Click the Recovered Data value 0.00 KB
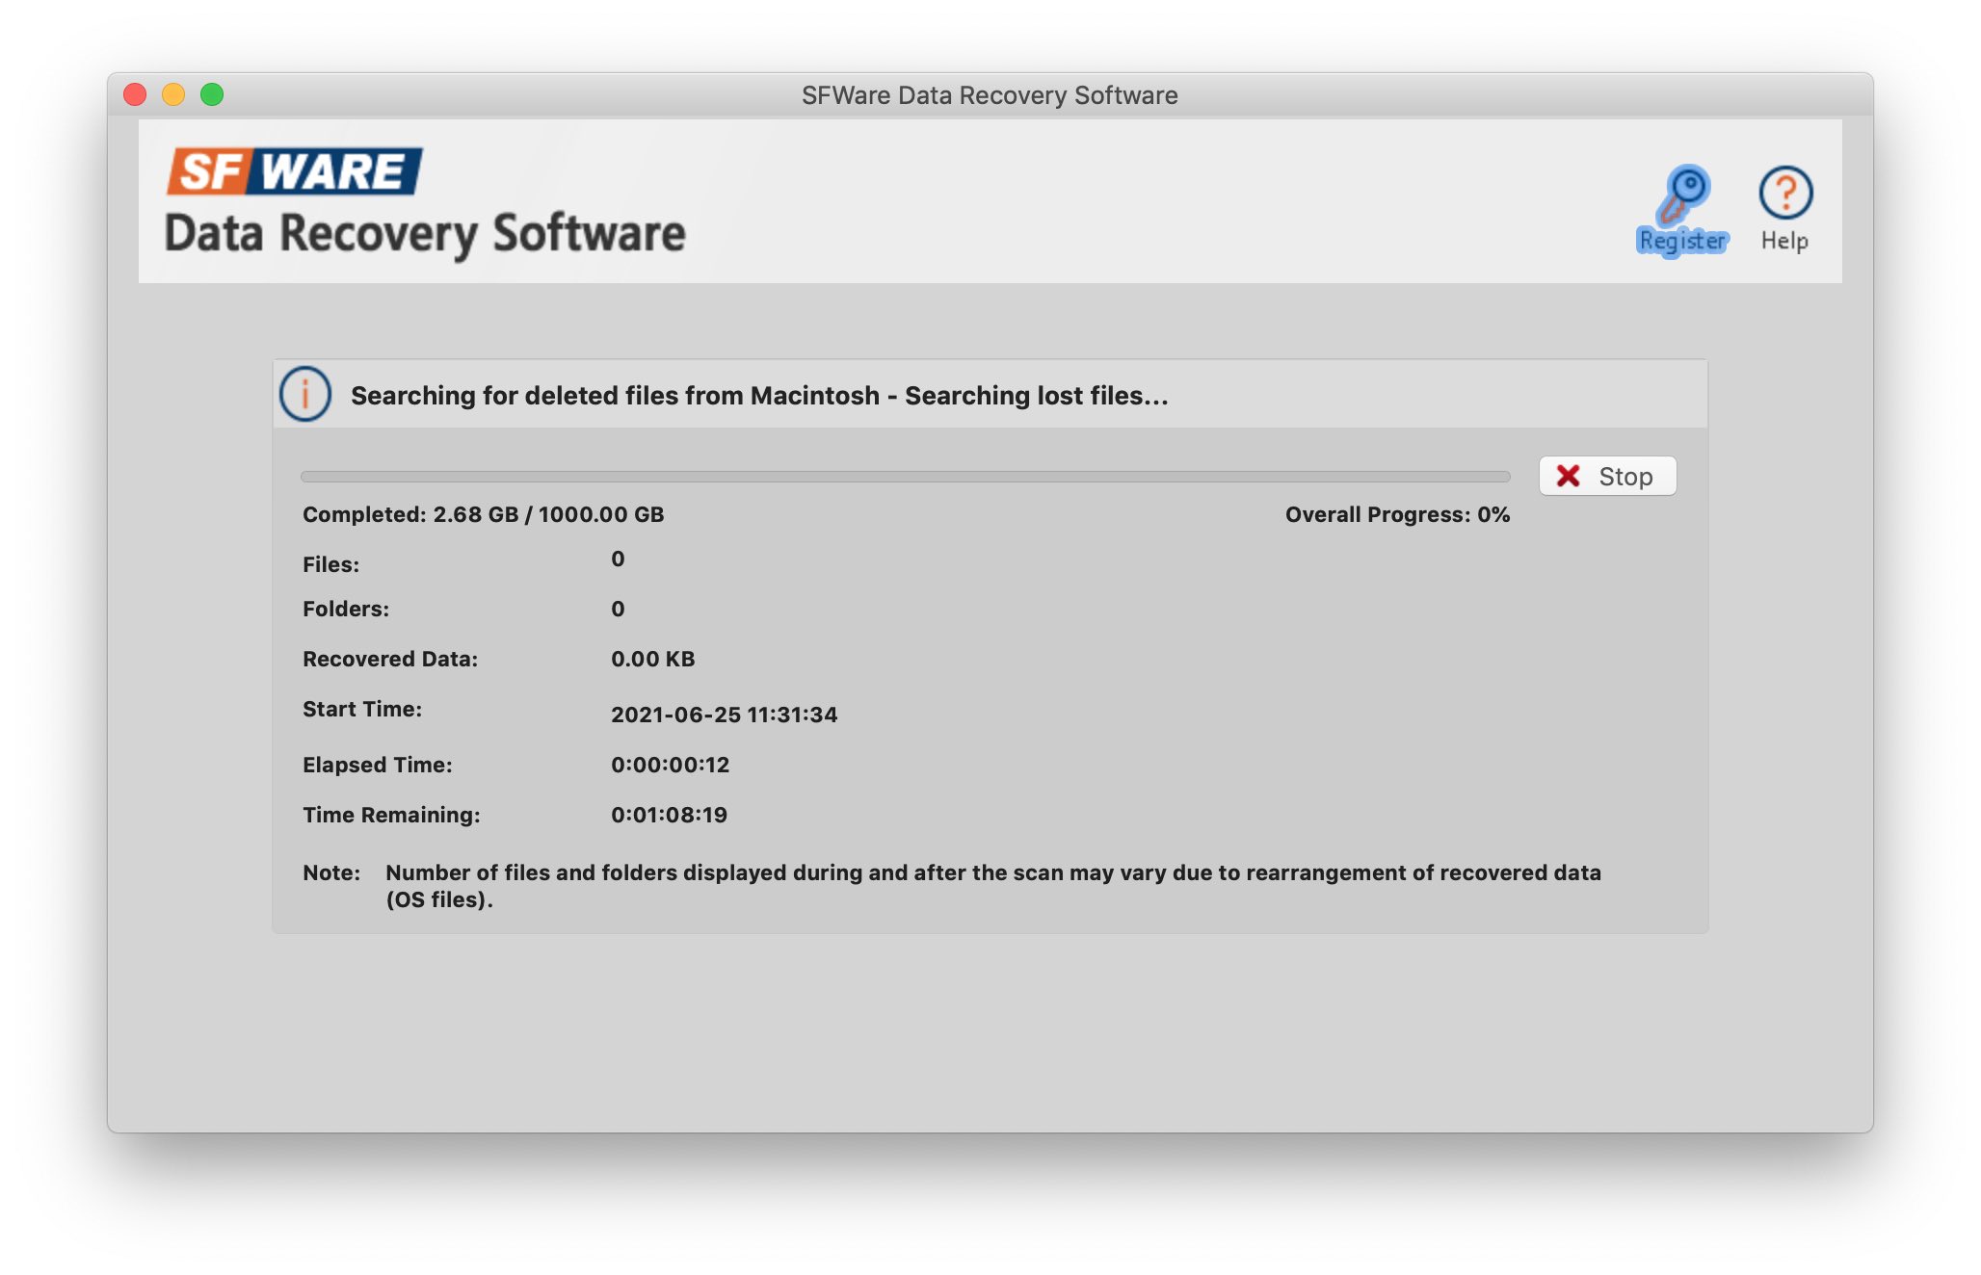 653,659
